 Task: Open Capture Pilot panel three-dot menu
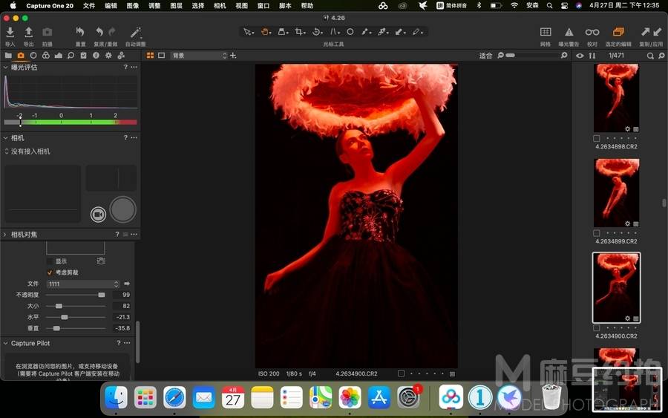click(127, 342)
